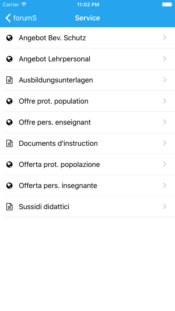
Task: Open the chevron on Offre pers. enseignant row
Action: tap(164, 122)
